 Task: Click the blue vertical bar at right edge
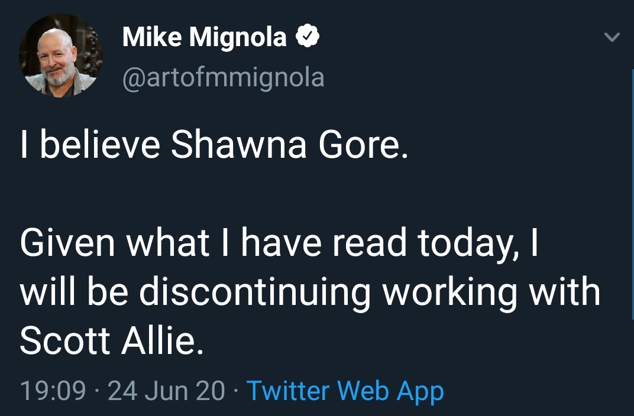(632, 194)
